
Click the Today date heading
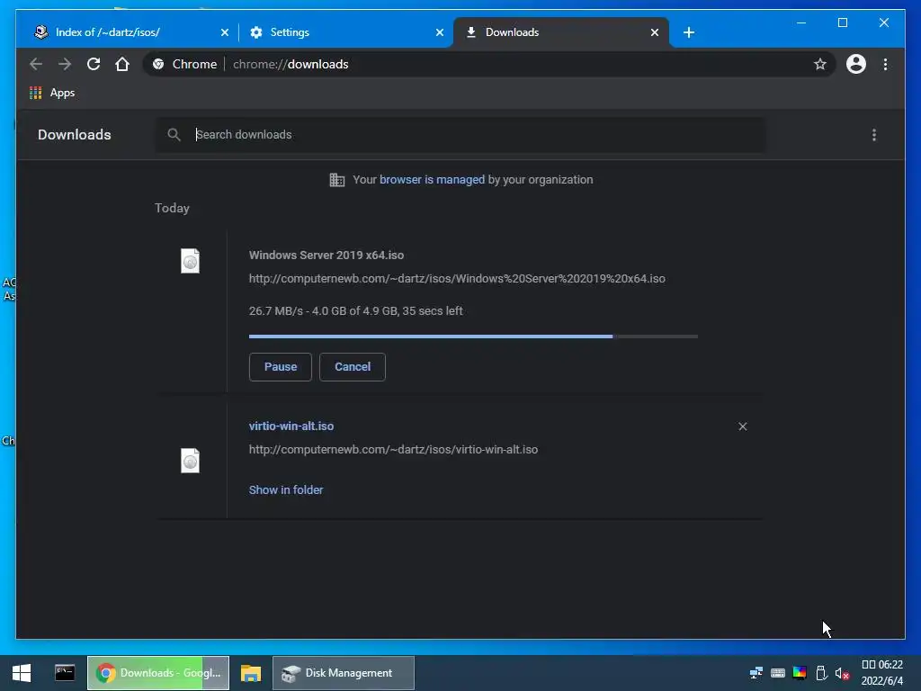point(172,208)
